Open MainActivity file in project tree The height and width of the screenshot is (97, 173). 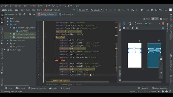coord(22,31)
